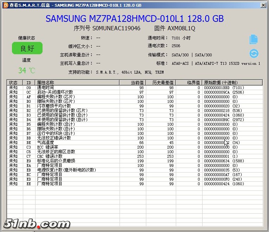
Task: Sort by the 状态 column header
Action: point(15,82)
